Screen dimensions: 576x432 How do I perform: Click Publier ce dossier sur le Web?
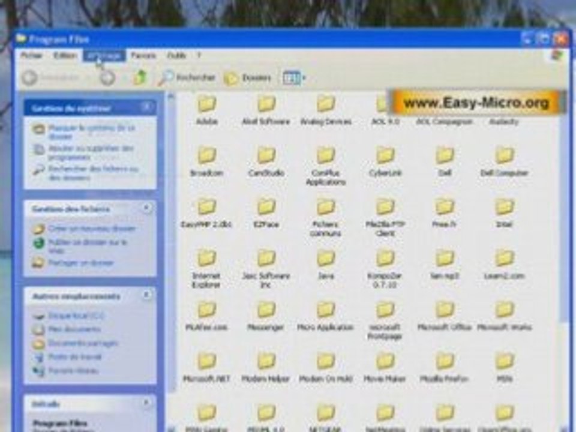[80, 246]
